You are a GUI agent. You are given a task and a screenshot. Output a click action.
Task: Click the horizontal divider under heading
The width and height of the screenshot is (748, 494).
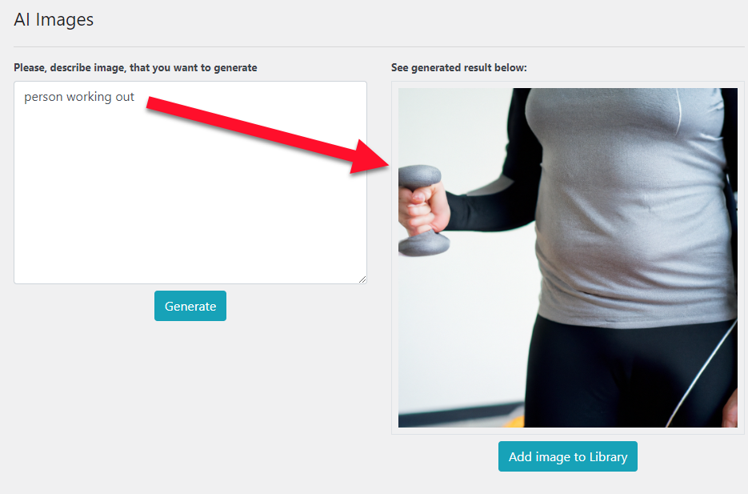(378, 46)
